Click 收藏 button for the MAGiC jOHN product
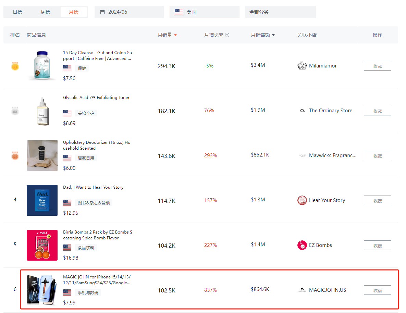 point(377,290)
